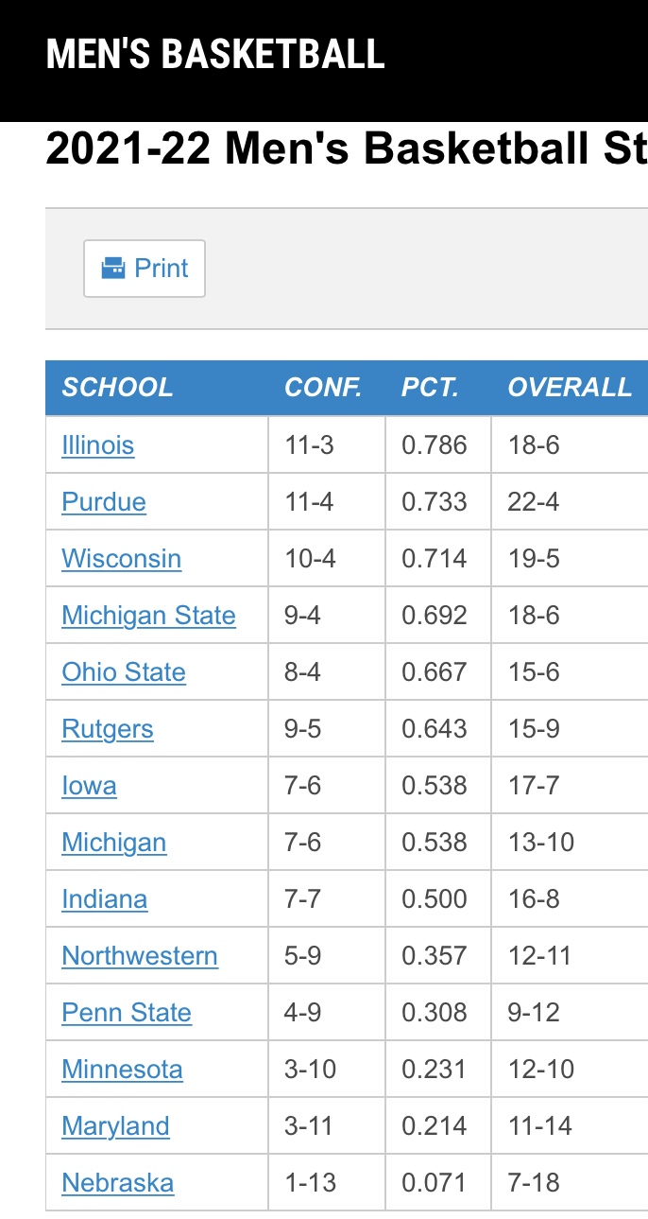
Task: Open the Michigan team link
Action: point(114,843)
